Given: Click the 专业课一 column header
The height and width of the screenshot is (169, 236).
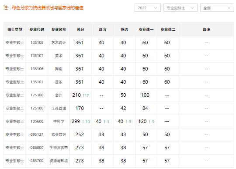Looking at the screenshot, I should (x=146, y=29).
